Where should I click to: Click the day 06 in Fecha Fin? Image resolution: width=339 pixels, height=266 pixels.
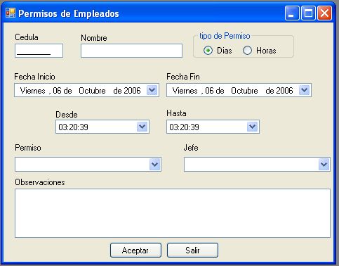pyautogui.click(x=209, y=91)
